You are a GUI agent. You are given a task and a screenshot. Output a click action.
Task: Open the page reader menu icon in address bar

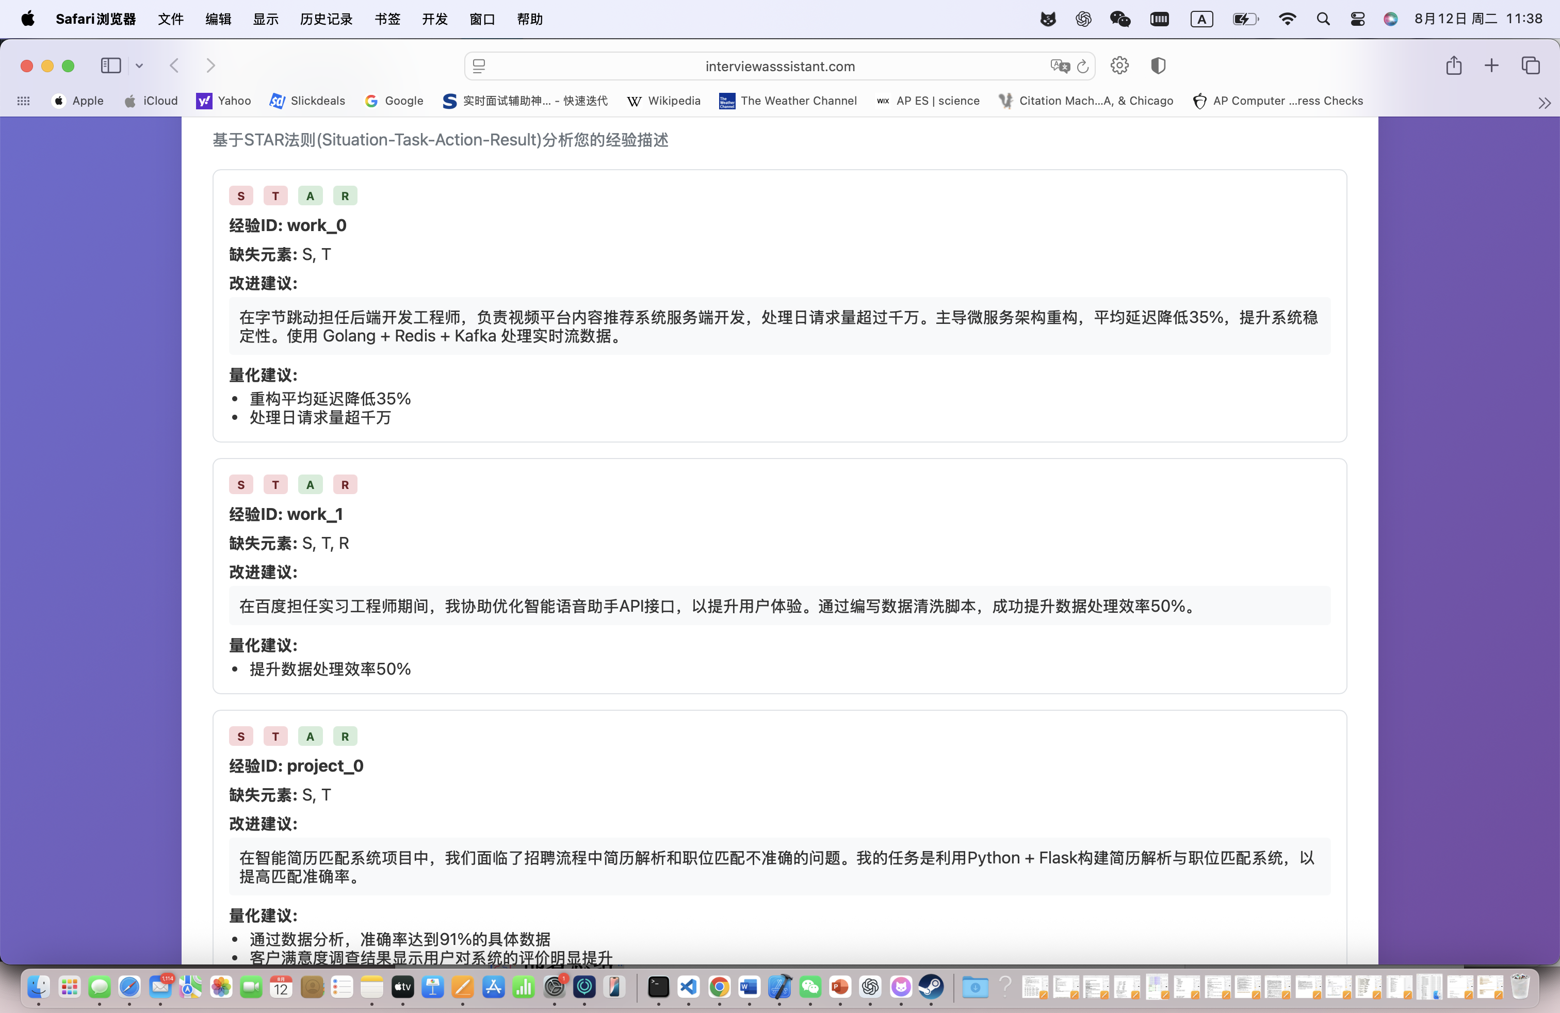tap(479, 66)
